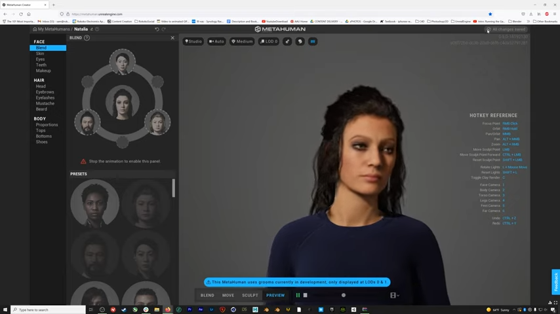Open the Studio lighting environment dropdown
The height and width of the screenshot is (314, 560).
(193, 41)
